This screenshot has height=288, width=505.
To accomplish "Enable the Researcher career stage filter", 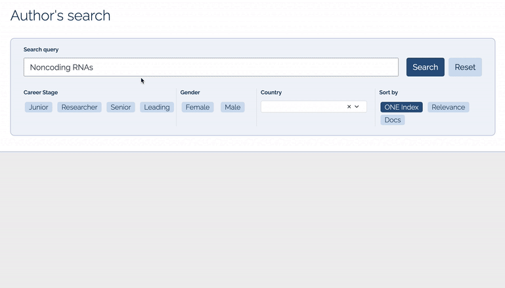I will pyautogui.click(x=79, y=107).
